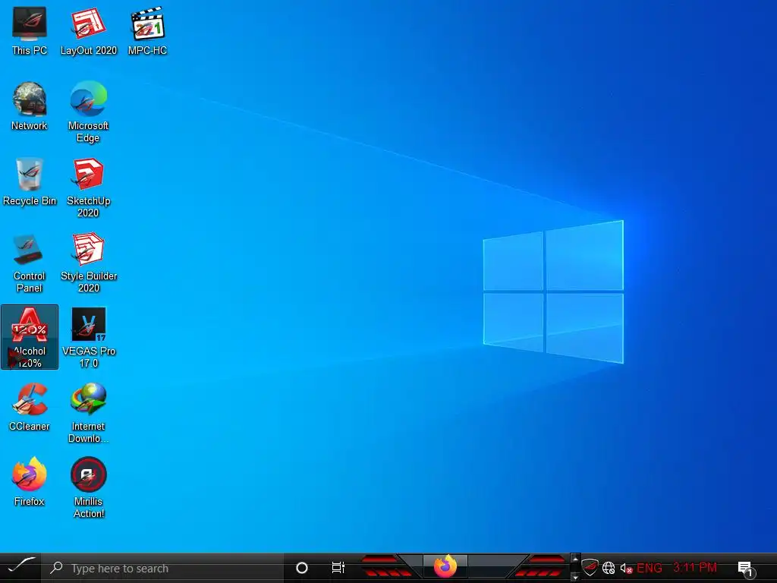
Task: Open Cortana circle button on taskbar
Action: click(301, 568)
